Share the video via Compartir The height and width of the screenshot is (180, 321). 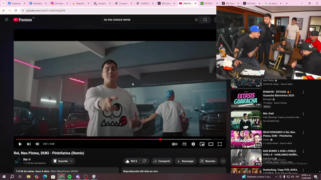[x=162, y=161]
